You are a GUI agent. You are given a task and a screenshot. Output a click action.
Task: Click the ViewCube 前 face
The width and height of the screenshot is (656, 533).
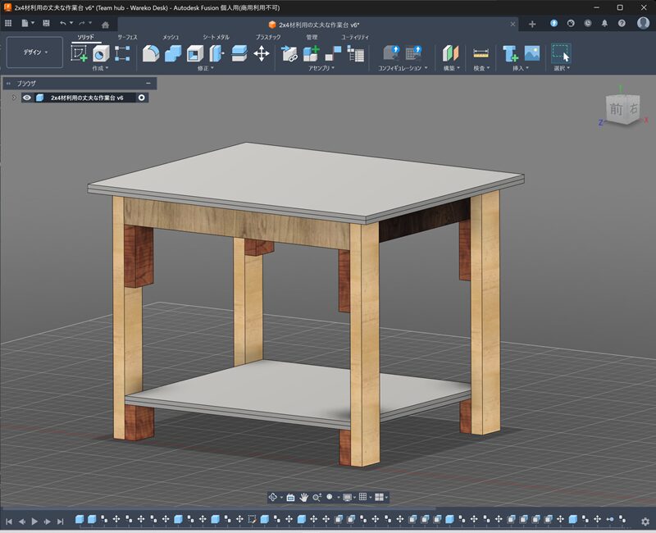(616, 108)
